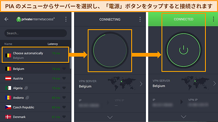Sort server list by Latency
The image size is (218, 122).
(53, 44)
